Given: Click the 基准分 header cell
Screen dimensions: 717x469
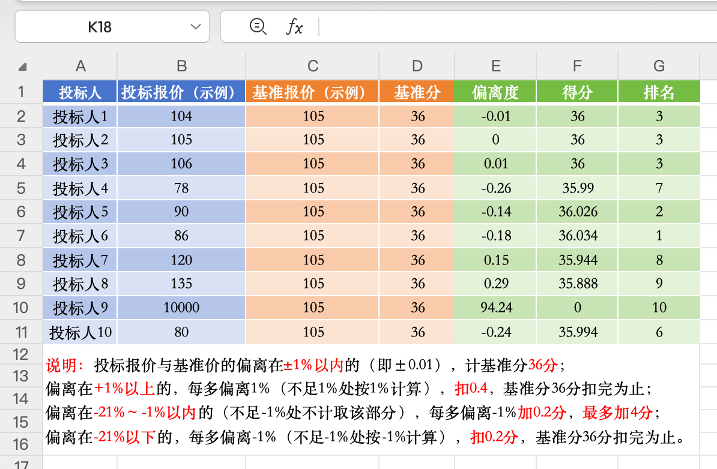Looking at the screenshot, I should click(x=417, y=92).
